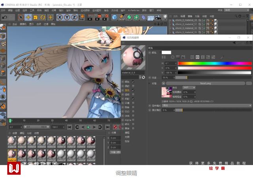
Task: Switch to Texture mode checkerboard icon
Action: point(3,44)
